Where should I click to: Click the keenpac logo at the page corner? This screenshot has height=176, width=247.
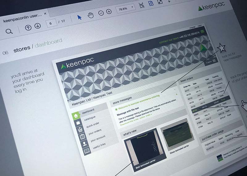(211, 6)
